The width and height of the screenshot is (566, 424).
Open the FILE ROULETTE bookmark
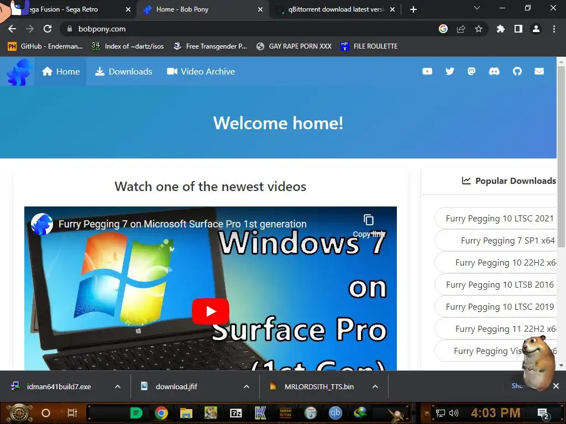point(369,46)
